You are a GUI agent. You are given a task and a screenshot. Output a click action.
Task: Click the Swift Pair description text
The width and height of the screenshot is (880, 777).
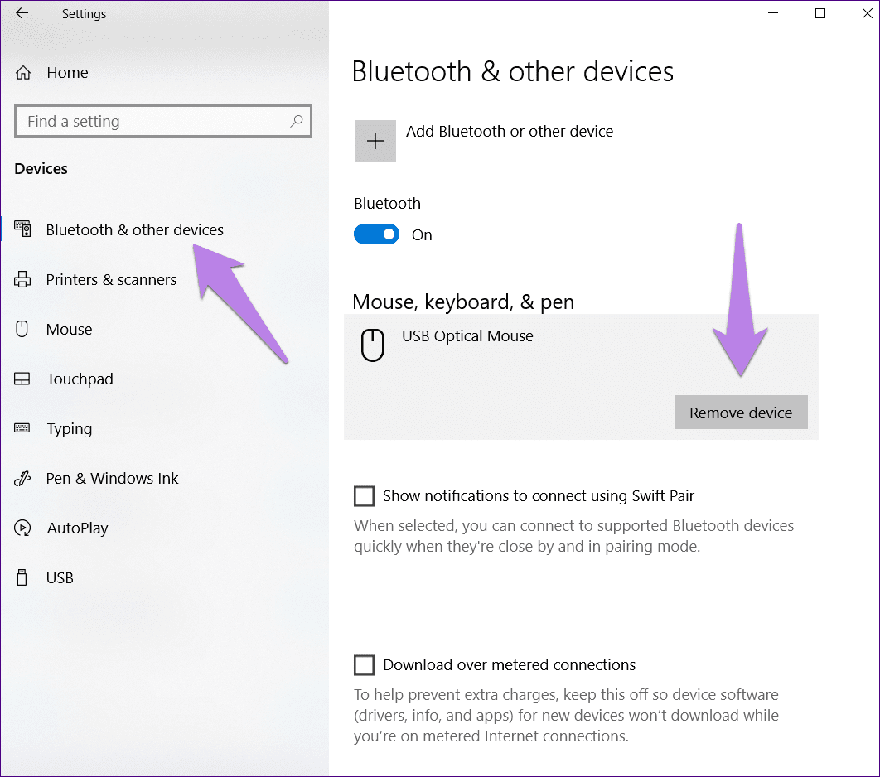tap(573, 536)
